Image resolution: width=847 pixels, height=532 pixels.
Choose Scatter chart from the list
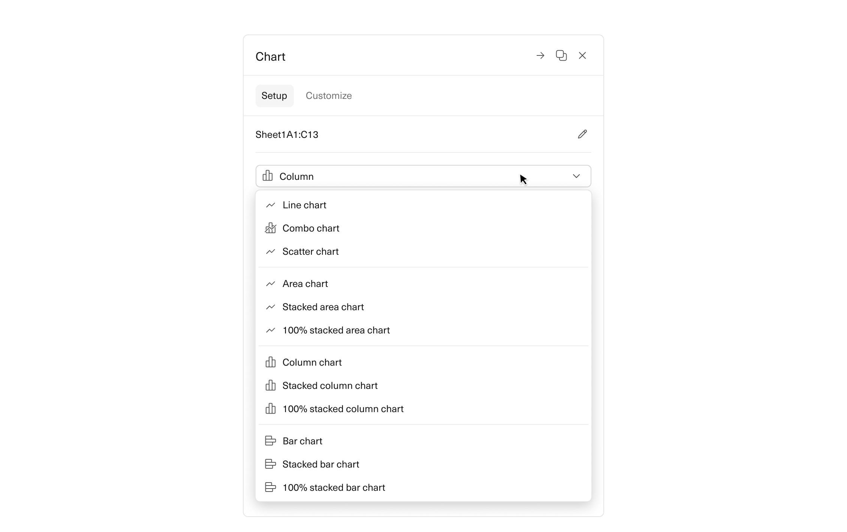(x=310, y=251)
